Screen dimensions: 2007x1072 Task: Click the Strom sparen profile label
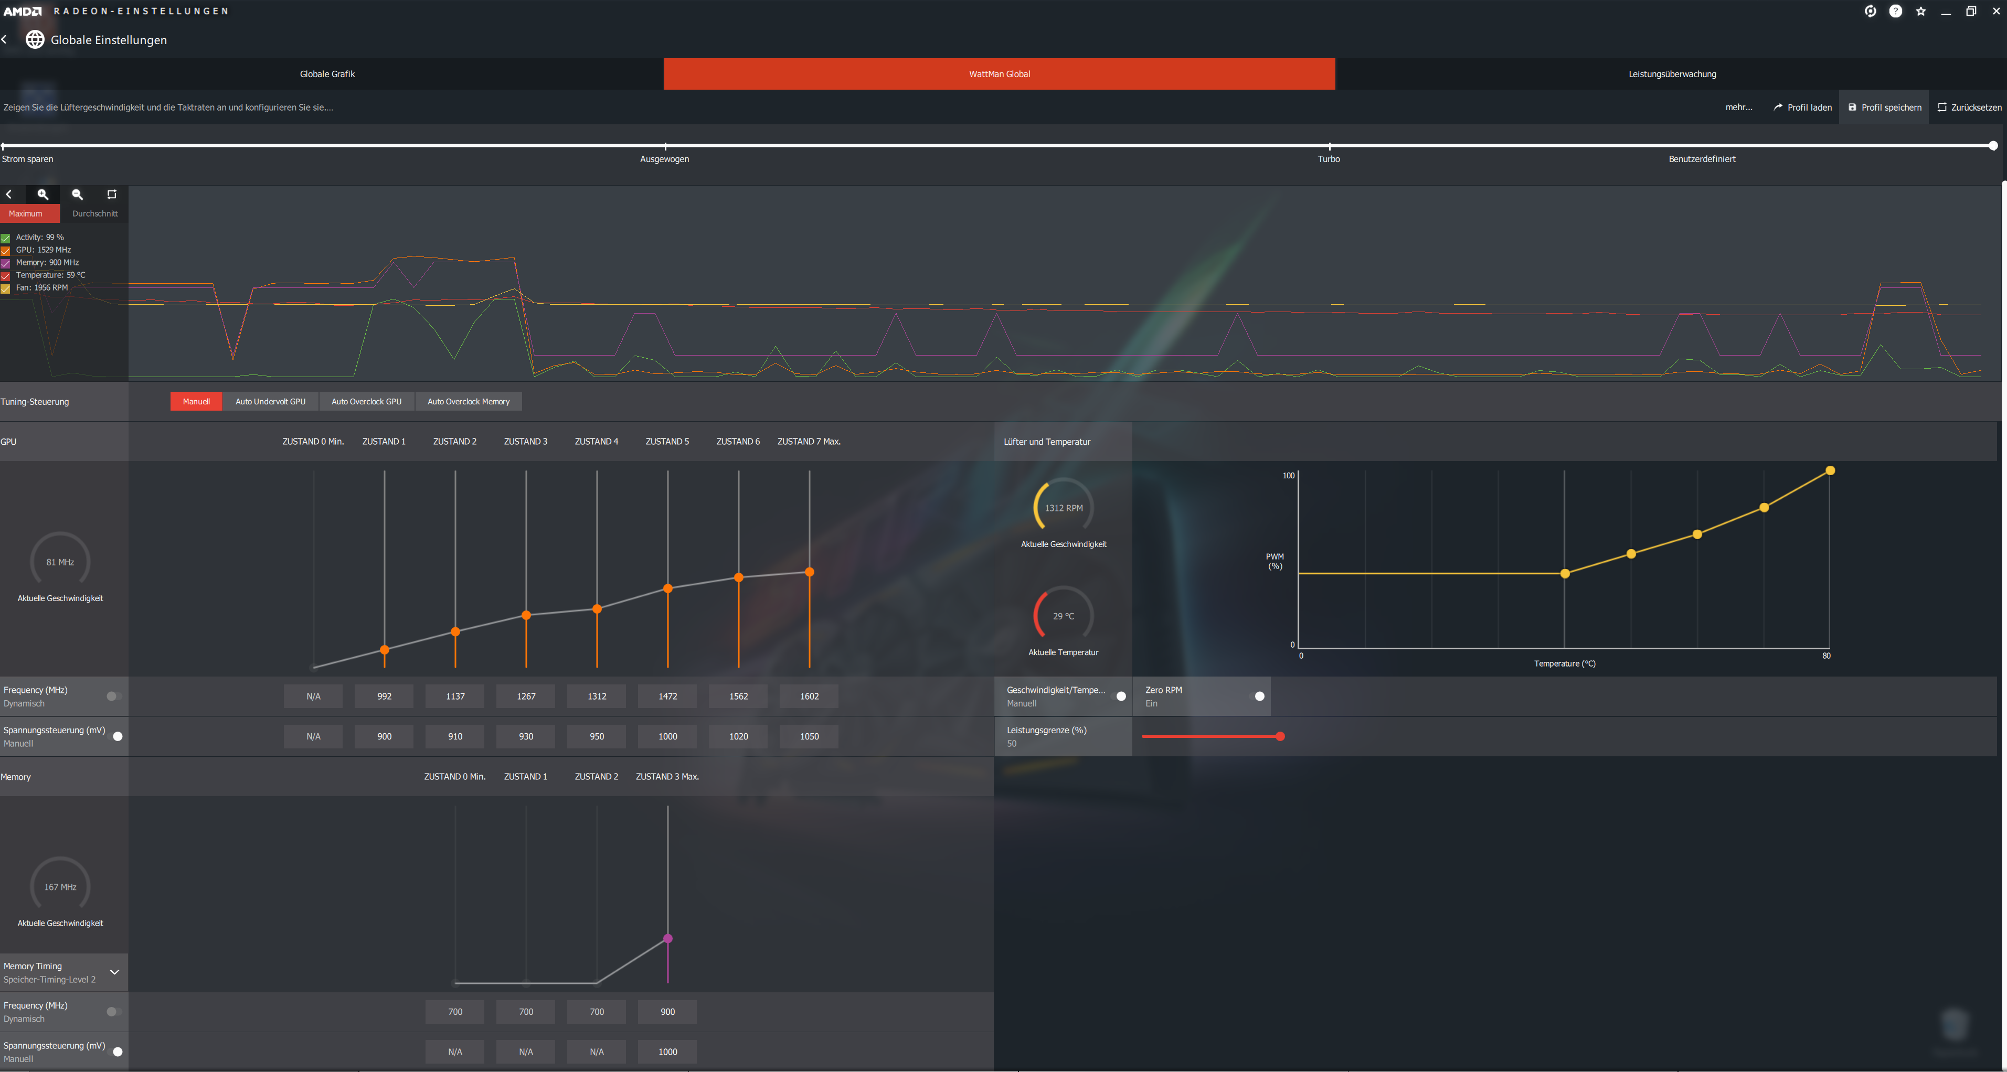(27, 159)
